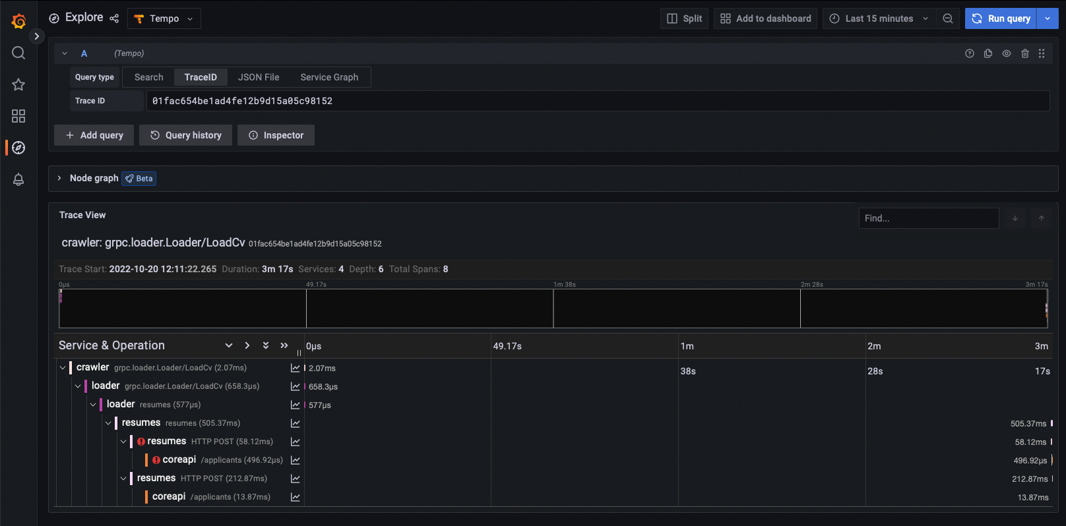The image size is (1066, 526).
Task: Select the Search query type tab
Action: click(x=149, y=77)
